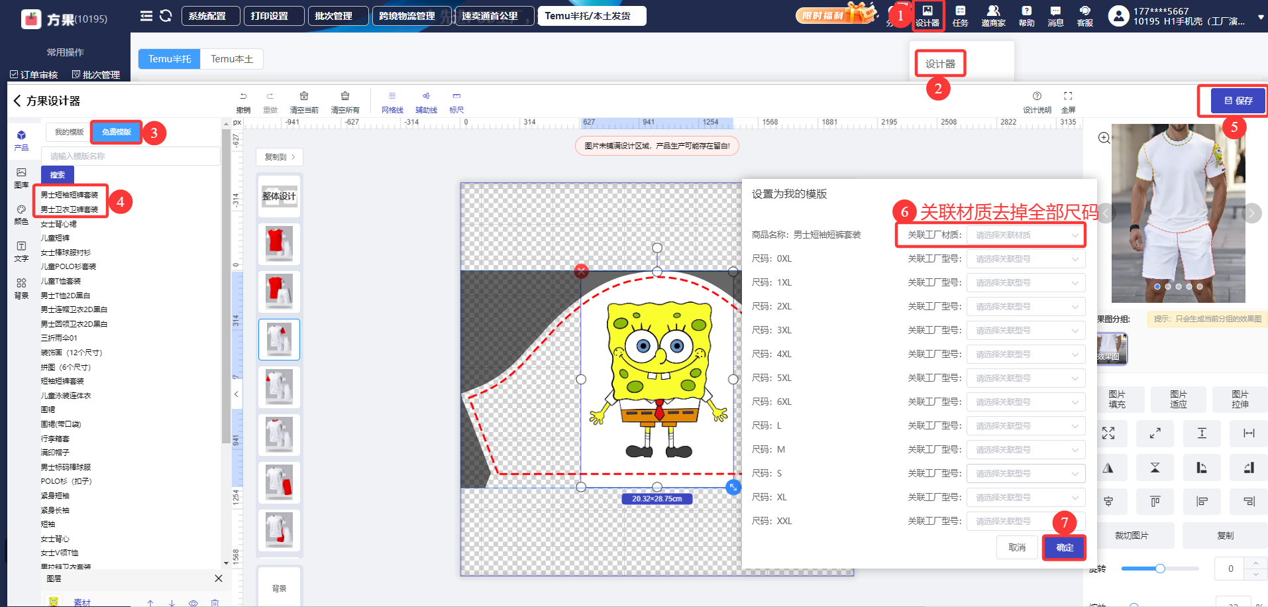Open the 任务 tasks icon
The image size is (1268, 607).
pos(960,16)
